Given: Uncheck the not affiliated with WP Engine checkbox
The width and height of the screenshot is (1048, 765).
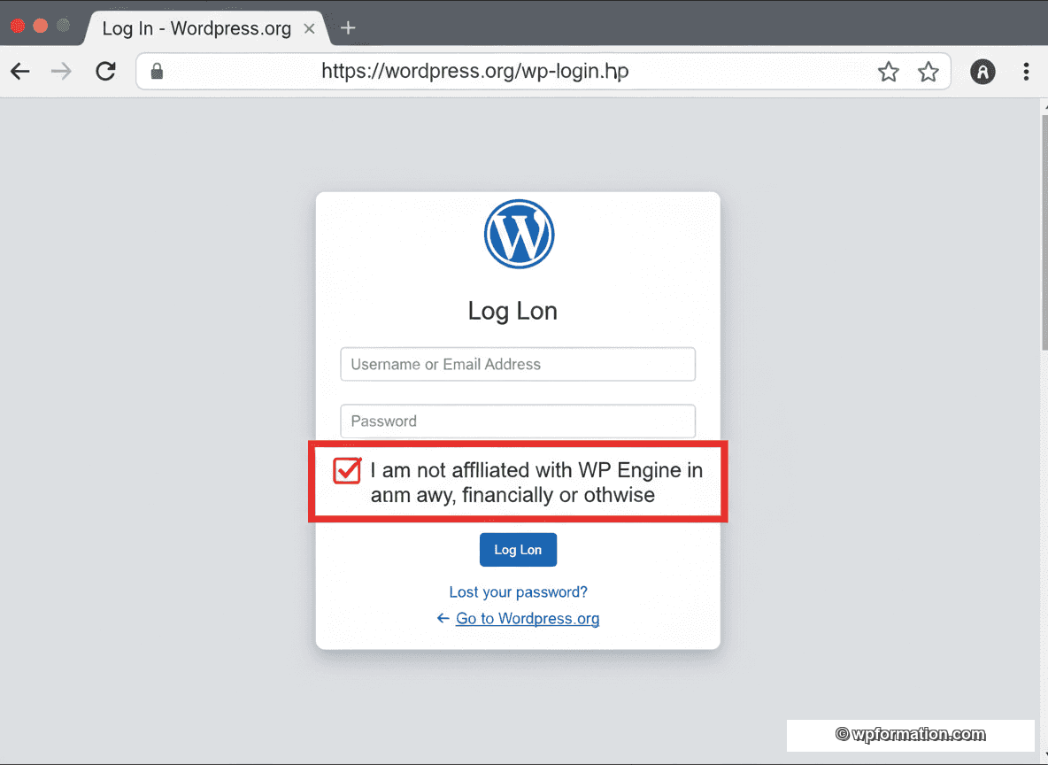Looking at the screenshot, I should coord(347,470).
